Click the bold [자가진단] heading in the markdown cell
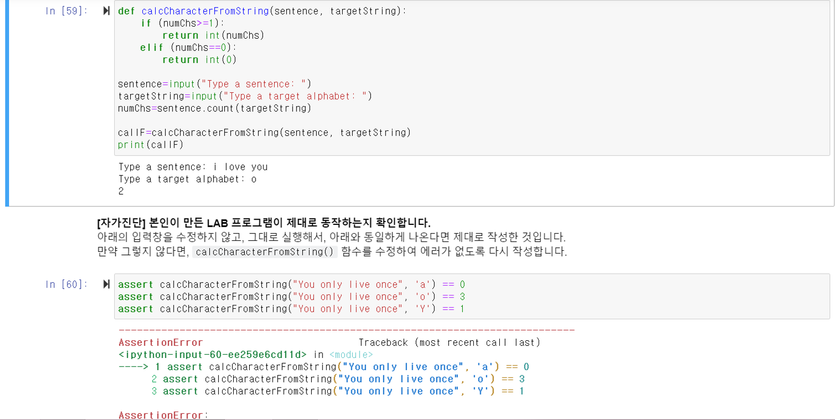The height and width of the screenshot is (420, 835). (263, 222)
